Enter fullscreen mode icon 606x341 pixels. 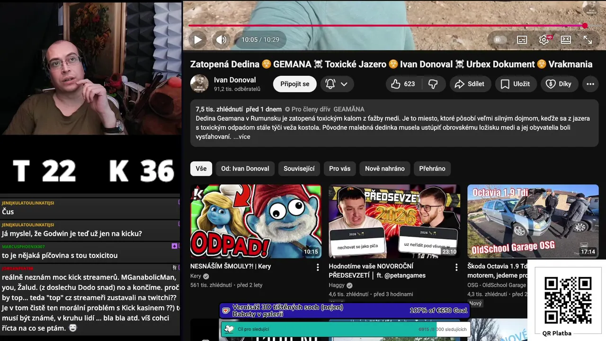(588, 40)
